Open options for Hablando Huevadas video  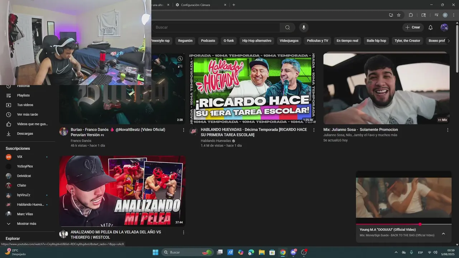[314, 130]
